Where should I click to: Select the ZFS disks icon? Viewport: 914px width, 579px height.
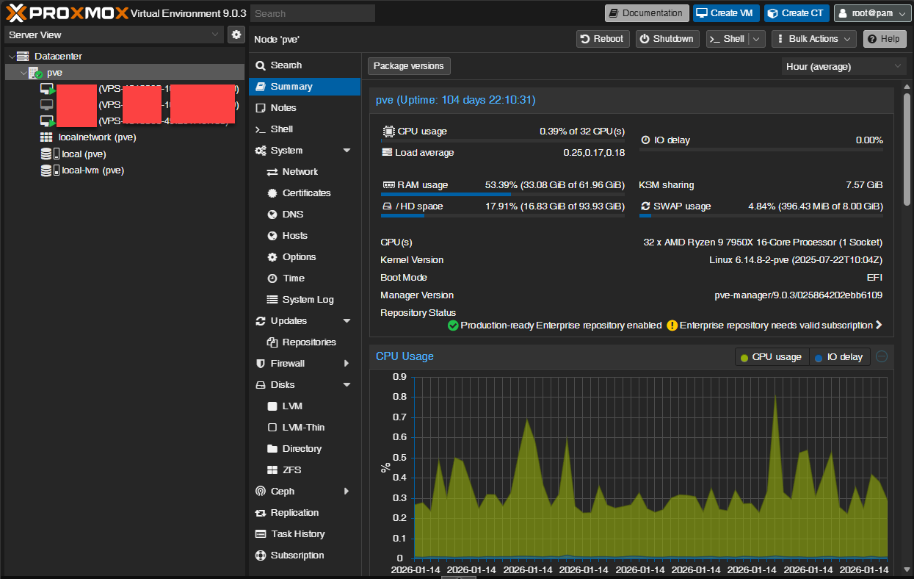pos(274,470)
